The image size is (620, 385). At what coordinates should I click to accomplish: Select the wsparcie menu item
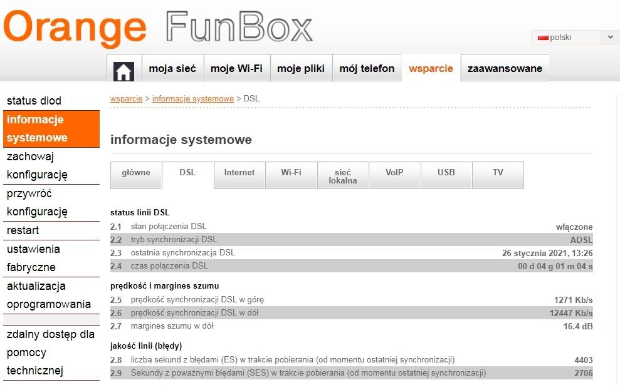tap(431, 68)
